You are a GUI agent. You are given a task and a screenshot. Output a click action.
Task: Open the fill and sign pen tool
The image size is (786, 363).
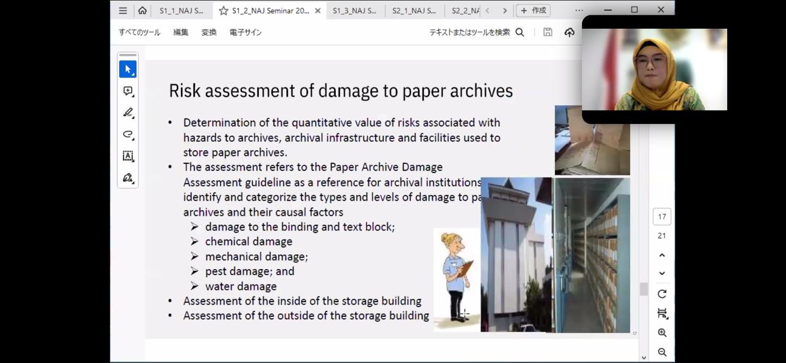(128, 178)
